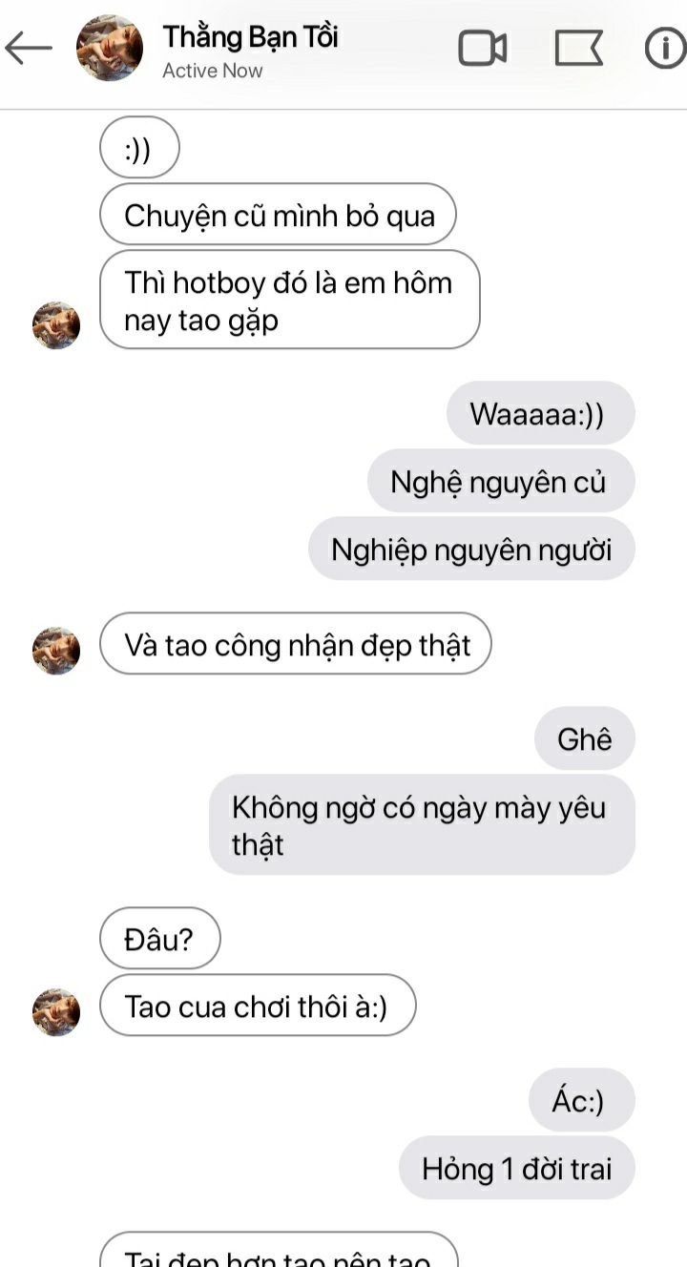Screen dimensions: 687x1267
Task: Go back using the arrow icon
Action: point(28,48)
